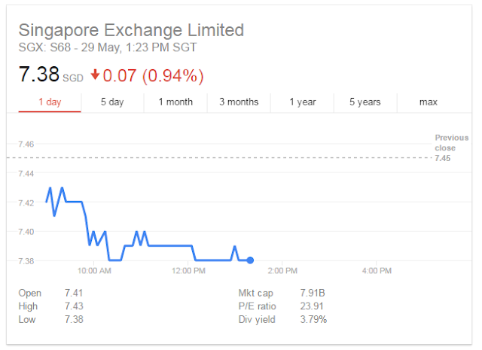Show the max time range
This screenshot has height=350, width=482.
coord(429,102)
